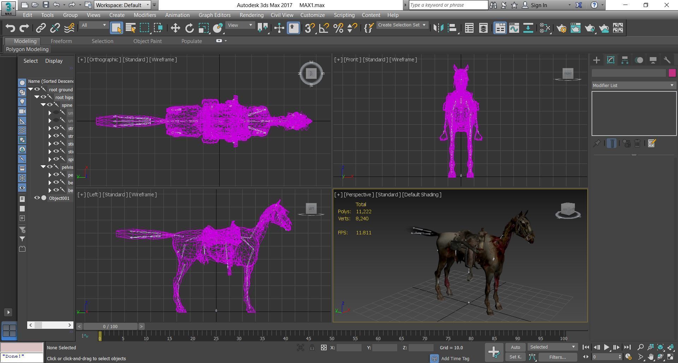Switch to the Freeform ribbon tab

(61, 41)
